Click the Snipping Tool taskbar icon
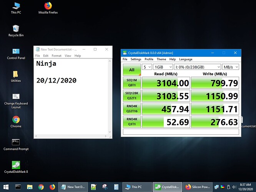This screenshot has width=256, height=192. tap(105, 187)
